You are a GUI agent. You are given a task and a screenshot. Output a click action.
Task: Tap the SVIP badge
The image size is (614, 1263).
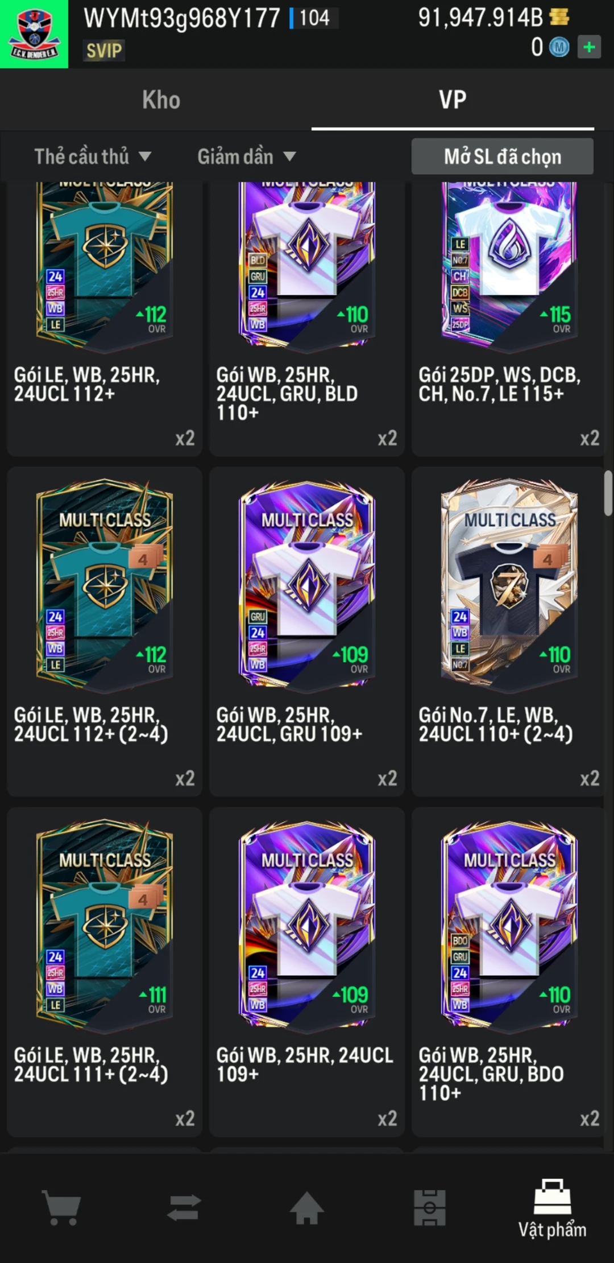[x=104, y=51]
